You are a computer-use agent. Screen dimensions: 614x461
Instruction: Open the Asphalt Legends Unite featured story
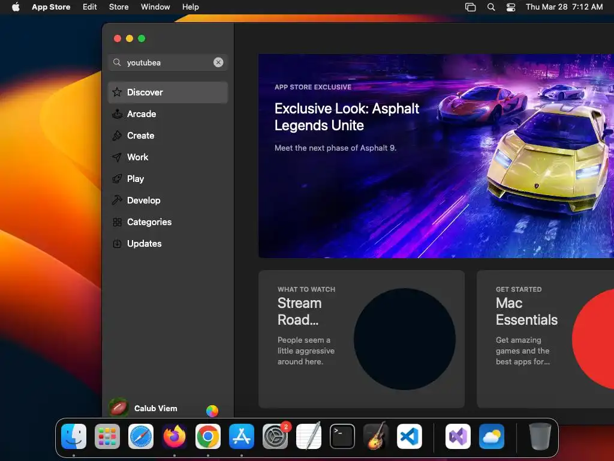point(437,156)
